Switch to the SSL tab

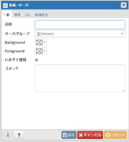coord(28,15)
